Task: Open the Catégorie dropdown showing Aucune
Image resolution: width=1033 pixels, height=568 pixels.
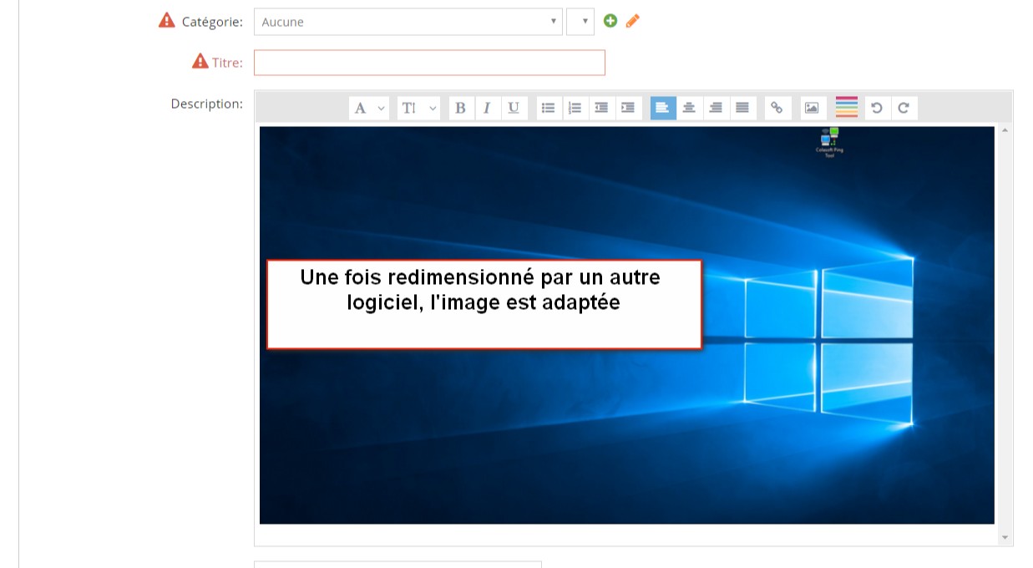Action: pos(408,22)
